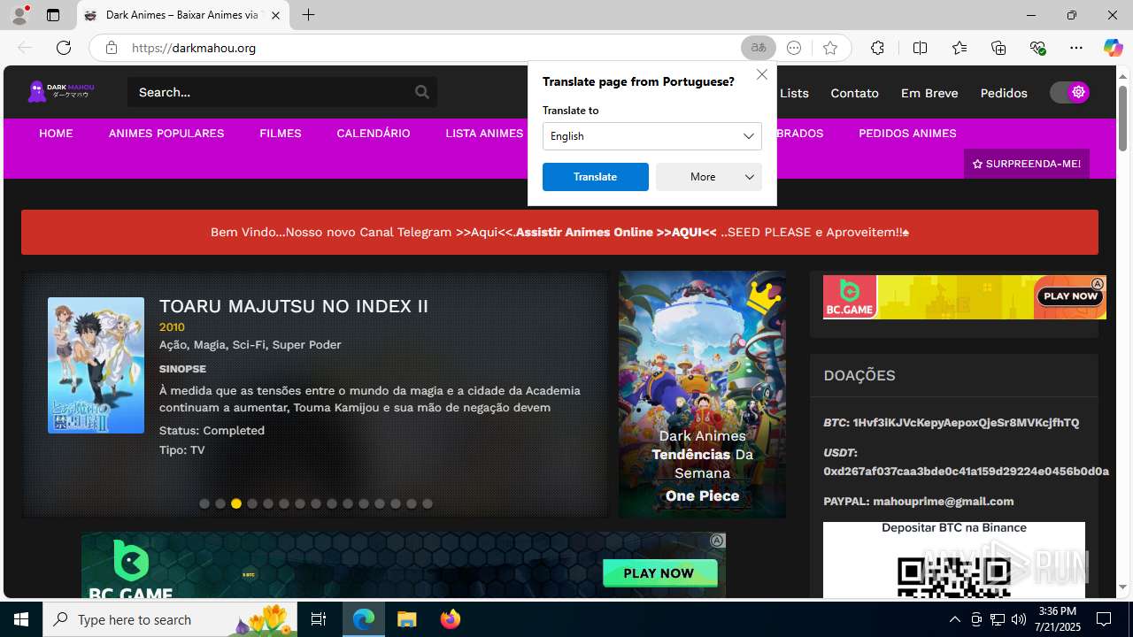
Task: Add page to favorites star icon
Action: pyautogui.click(x=829, y=48)
